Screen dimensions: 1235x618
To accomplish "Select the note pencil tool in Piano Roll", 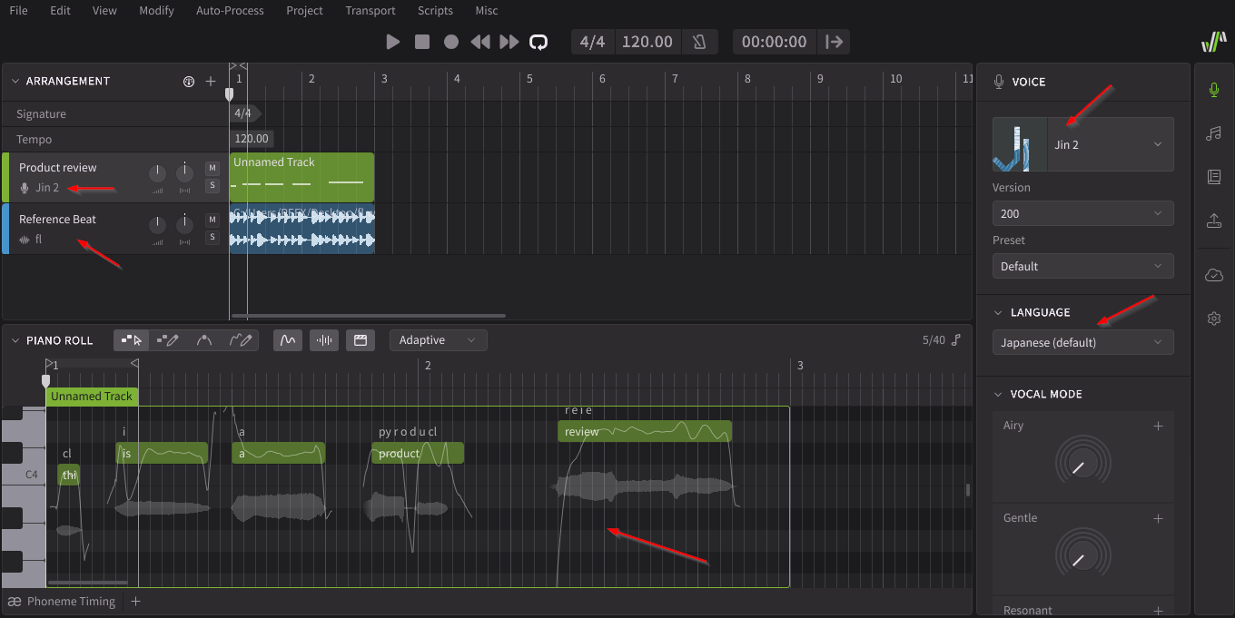I will [x=167, y=340].
